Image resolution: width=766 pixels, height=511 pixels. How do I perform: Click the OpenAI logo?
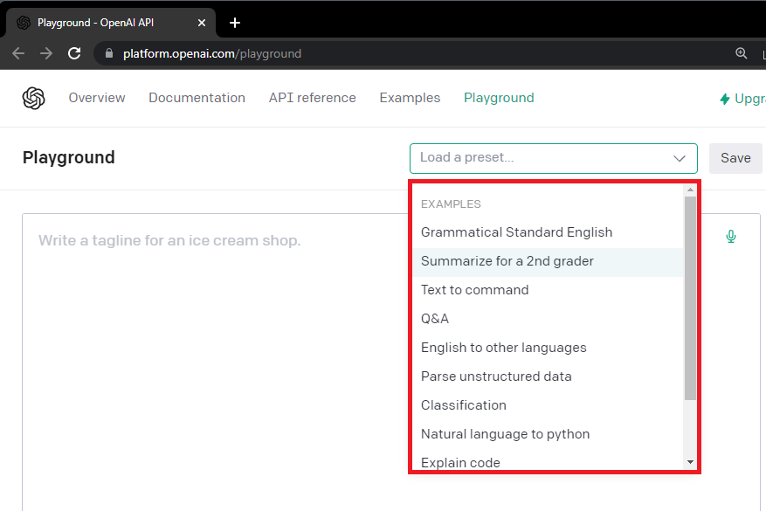tap(33, 98)
